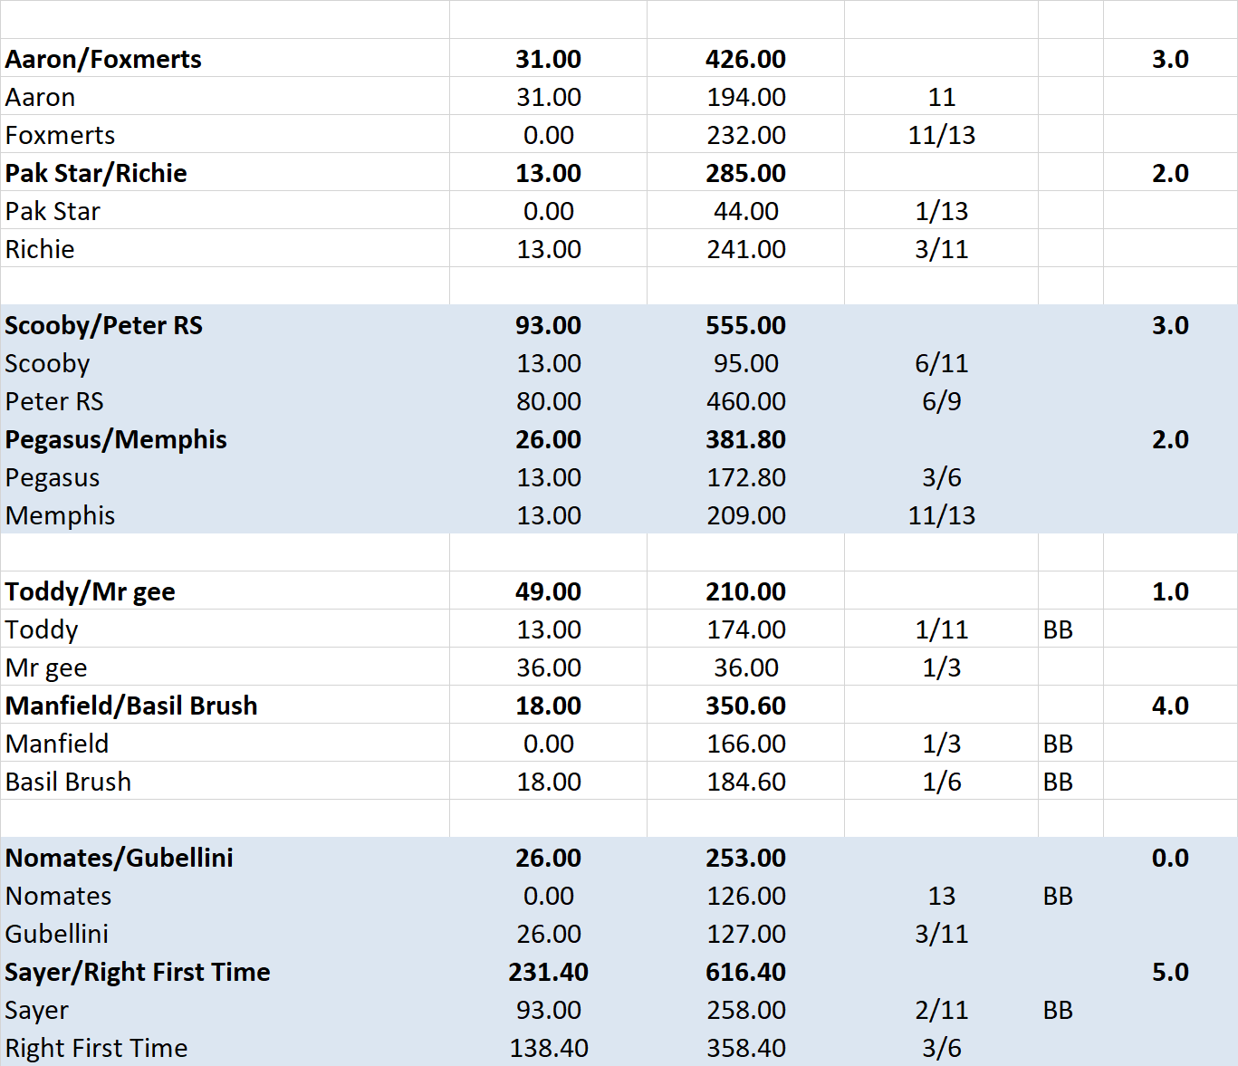Select the Right First Time player cell

[x=97, y=1048]
